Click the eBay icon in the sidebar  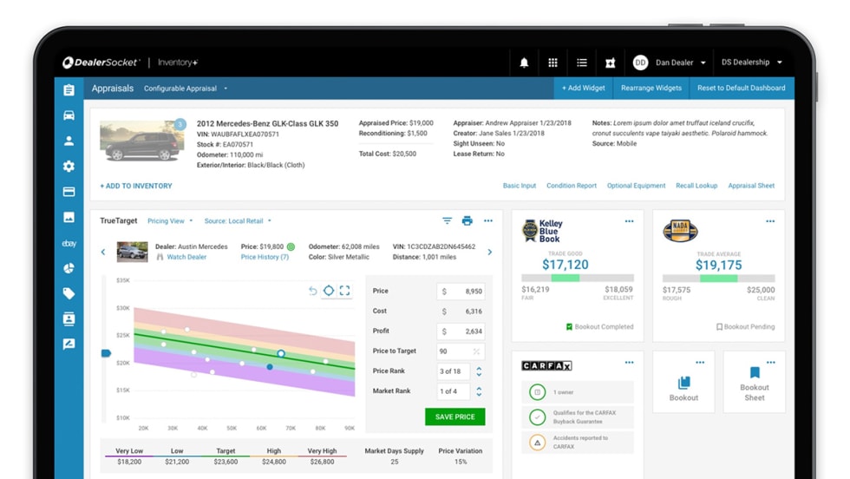[x=69, y=244]
